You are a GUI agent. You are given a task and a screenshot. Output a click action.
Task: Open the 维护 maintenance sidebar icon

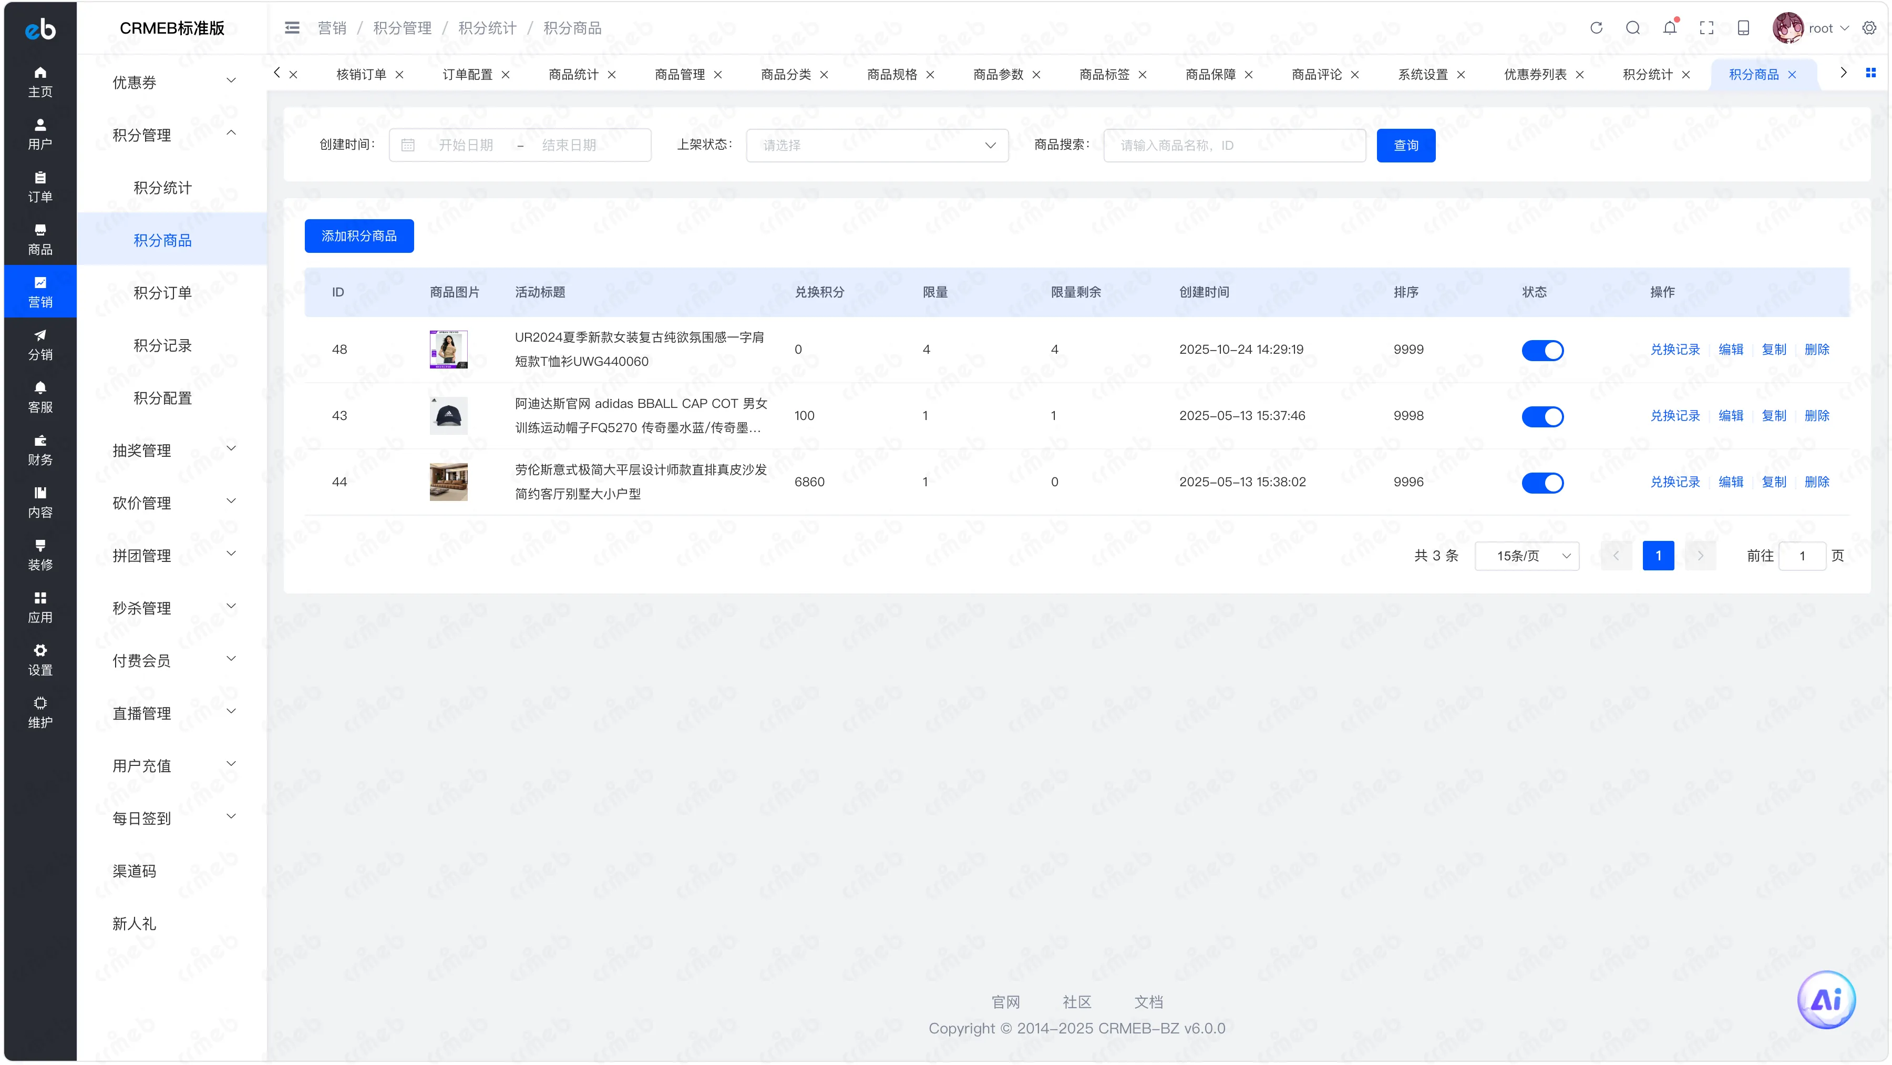point(40,712)
